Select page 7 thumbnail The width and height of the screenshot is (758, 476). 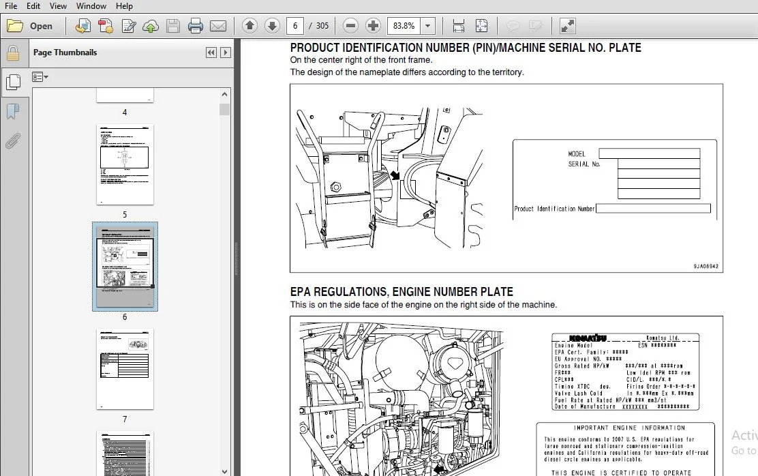[125, 369]
